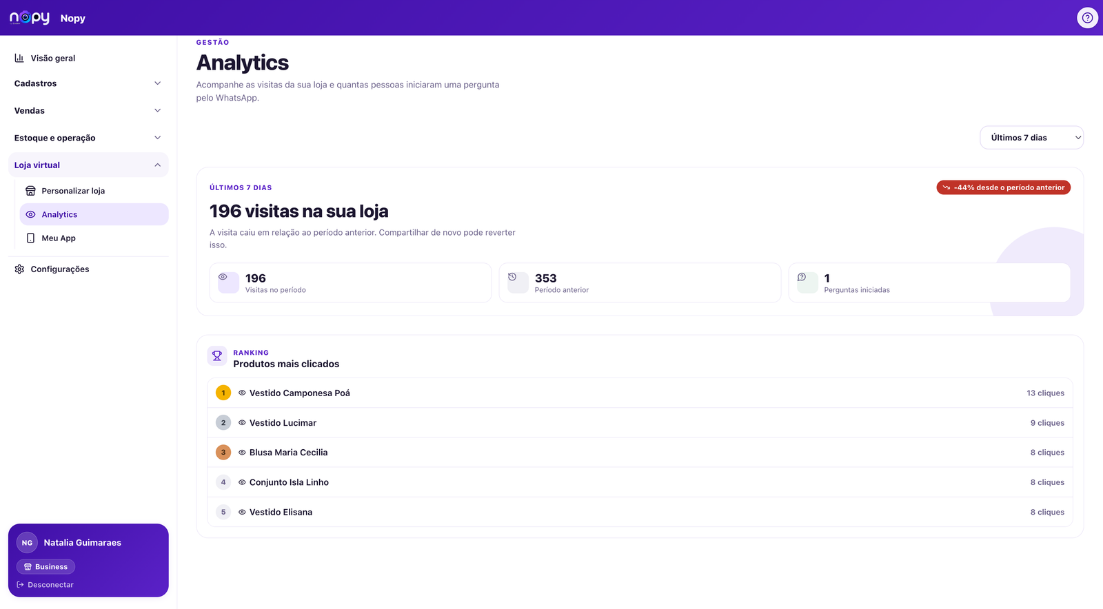Click the eye icon in Visitas no período card
Image resolution: width=1103 pixels, height=609 pixels.
coord(223,277)
